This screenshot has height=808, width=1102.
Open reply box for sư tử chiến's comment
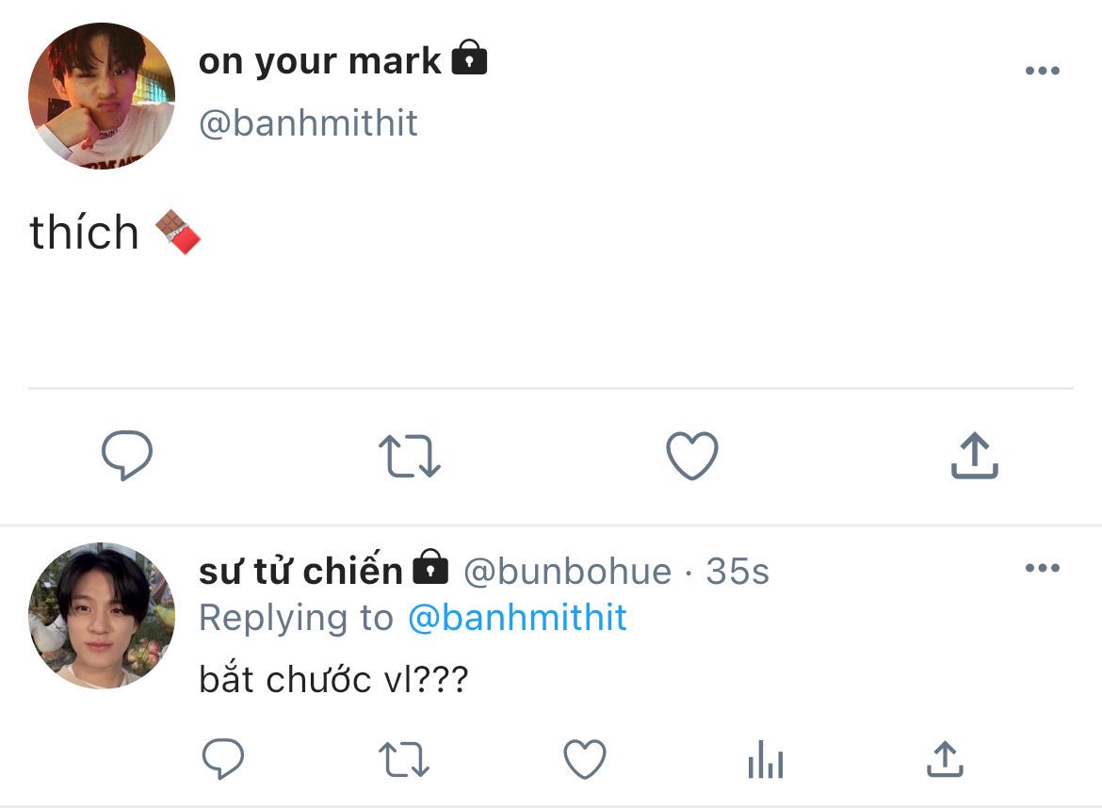(223, 759)
